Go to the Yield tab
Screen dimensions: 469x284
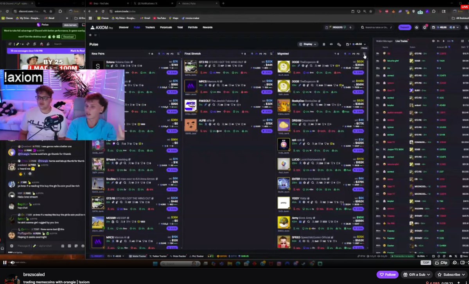click(x=180, y=27)
